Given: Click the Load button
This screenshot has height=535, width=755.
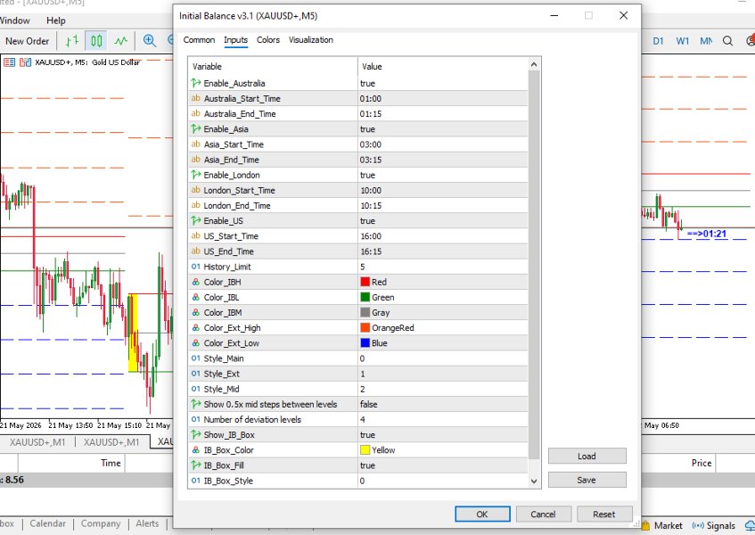Looking at the screenshot, I should [x=587, y=456].
